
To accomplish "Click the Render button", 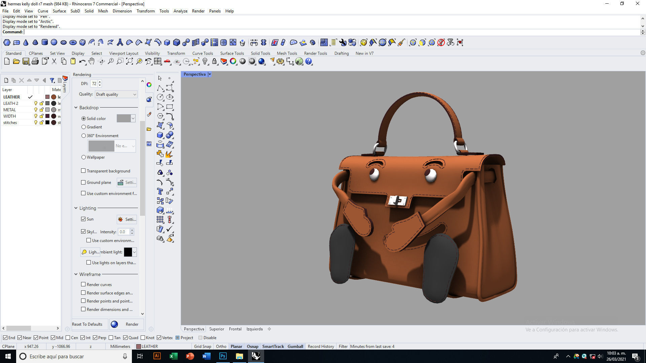I will click(127, 324).
